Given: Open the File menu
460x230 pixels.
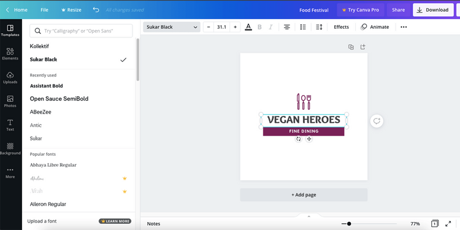Looking at the screenshot, I should pos(44,10).
